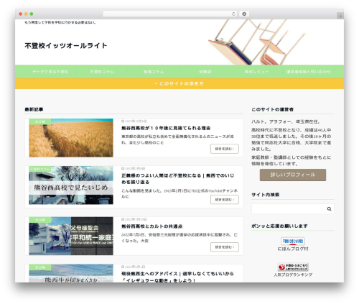Open 体験談 menu item

(205, 72)
